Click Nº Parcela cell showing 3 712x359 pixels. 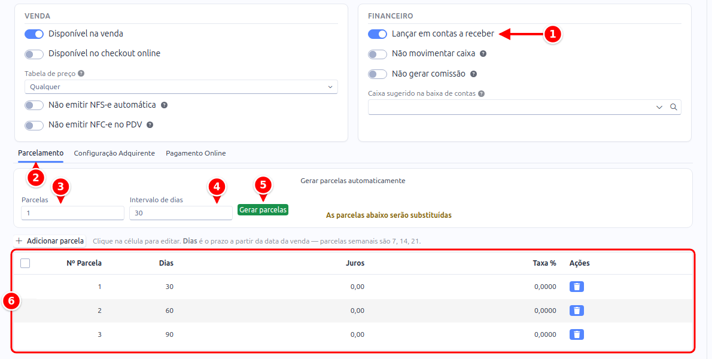click(x=99, y=335)
